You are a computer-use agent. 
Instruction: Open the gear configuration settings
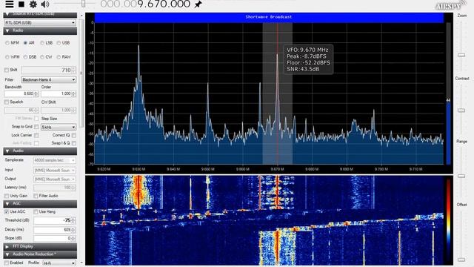[x=33, y=4]
